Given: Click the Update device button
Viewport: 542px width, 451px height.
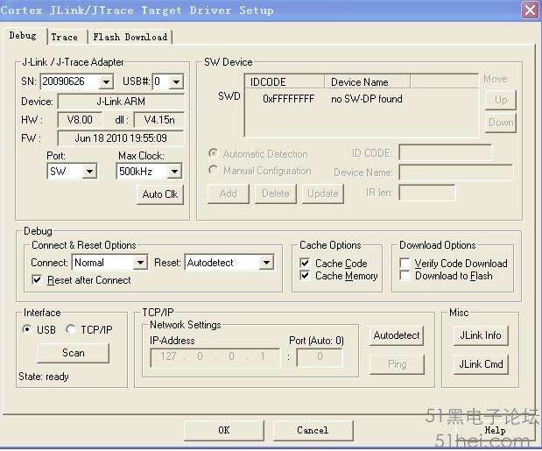Looking at the screenshot, I should click(x=323, y=194).
